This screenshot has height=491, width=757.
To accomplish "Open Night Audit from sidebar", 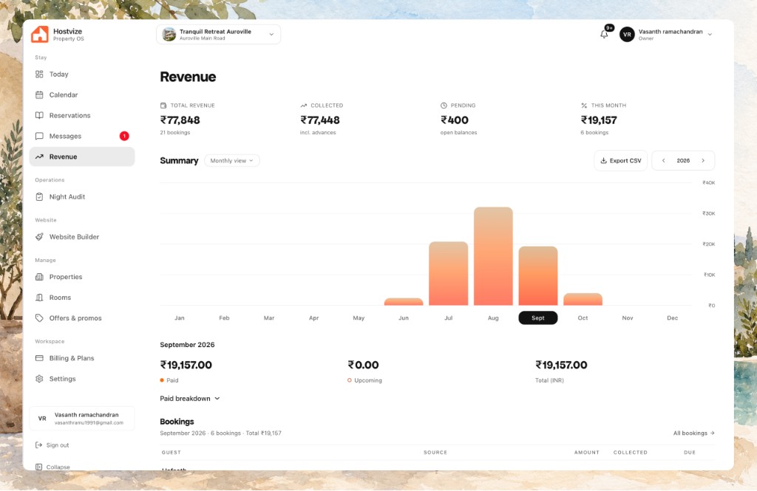I will pyautogui.click(x=82, y=197).
